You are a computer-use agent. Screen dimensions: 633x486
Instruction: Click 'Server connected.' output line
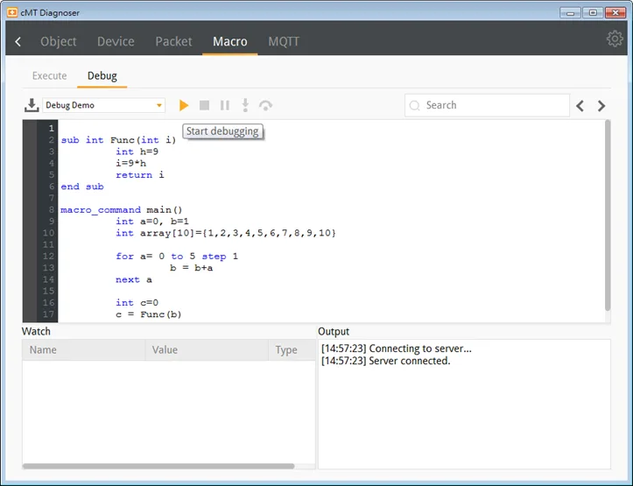pos(385,361)
